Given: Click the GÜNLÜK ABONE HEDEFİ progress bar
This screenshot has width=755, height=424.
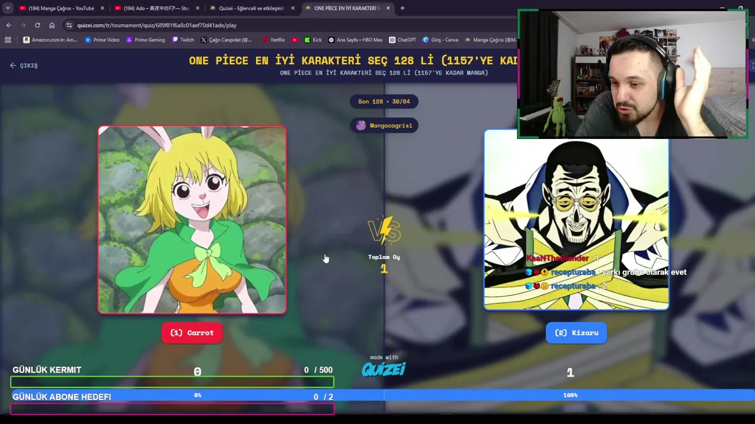Looking at the screenshot, I should (172, 409).
